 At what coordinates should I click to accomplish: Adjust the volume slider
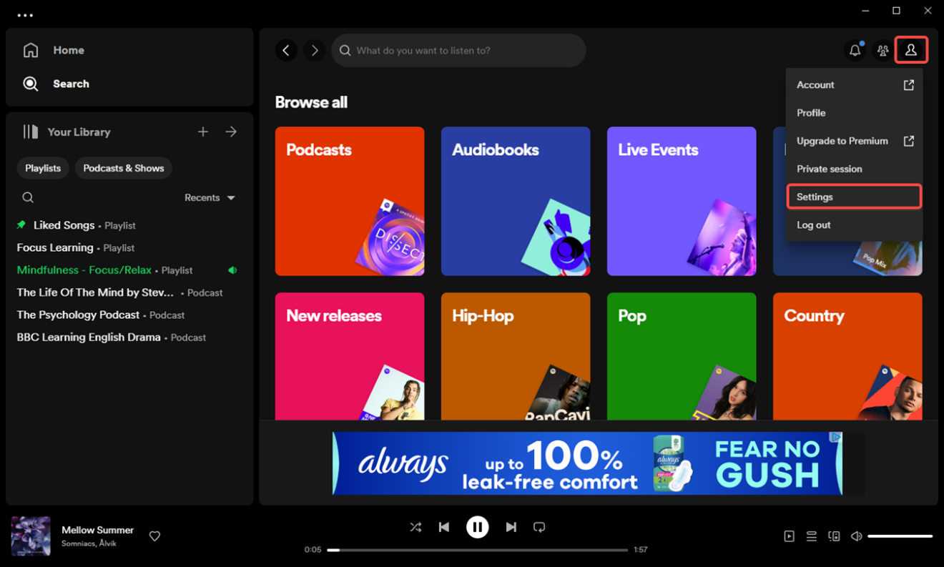900,536
